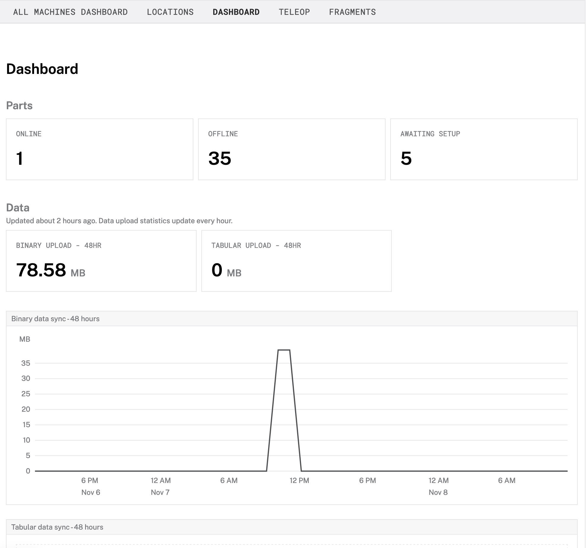The height and width of the screenshot is (548, 586).
Task: Click the Online parts card
Action: (x=99, y=149)
